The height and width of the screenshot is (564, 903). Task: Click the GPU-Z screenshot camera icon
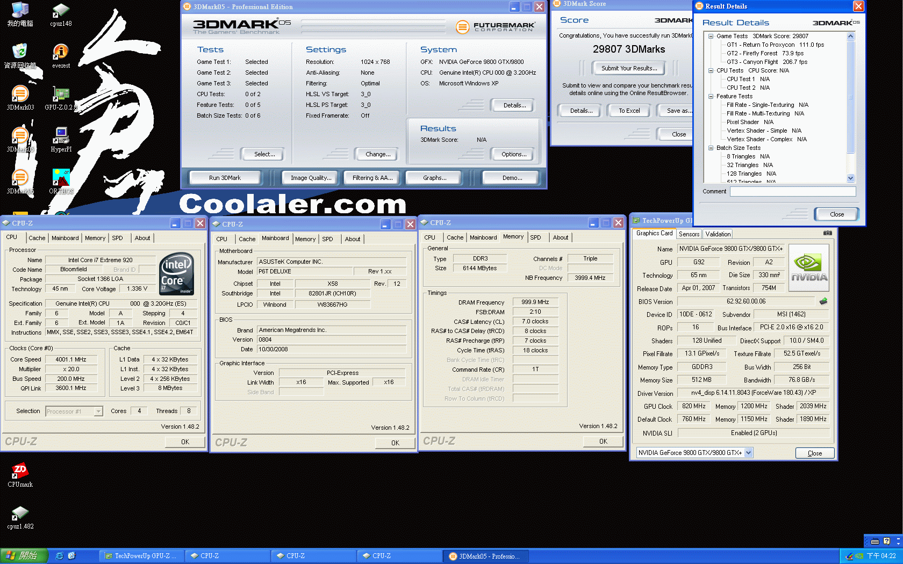827,233
